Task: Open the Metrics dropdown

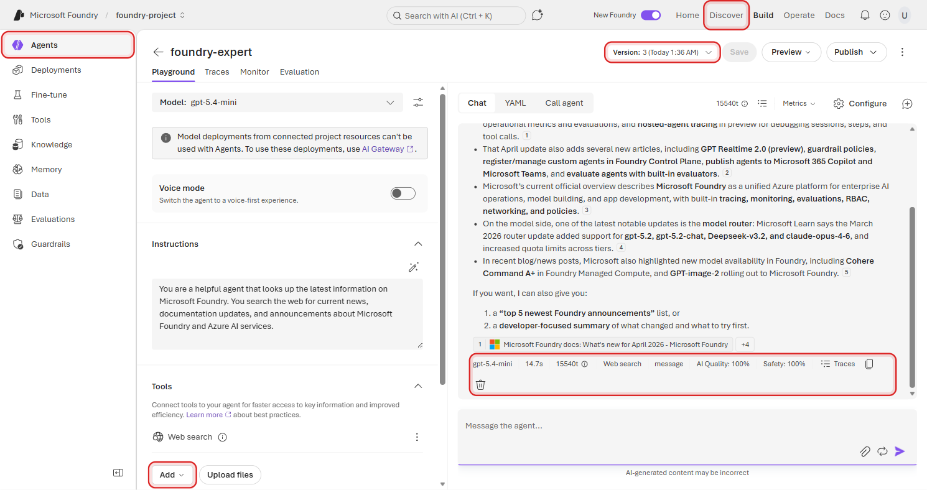Action: (799, 103)
